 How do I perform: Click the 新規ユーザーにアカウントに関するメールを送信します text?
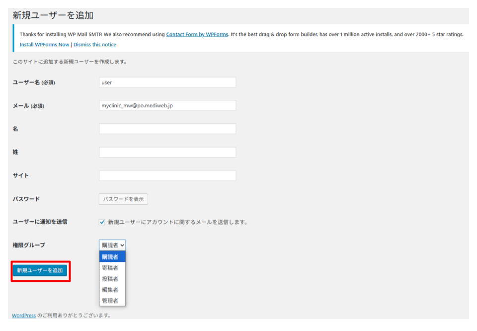tap(178, 222)
